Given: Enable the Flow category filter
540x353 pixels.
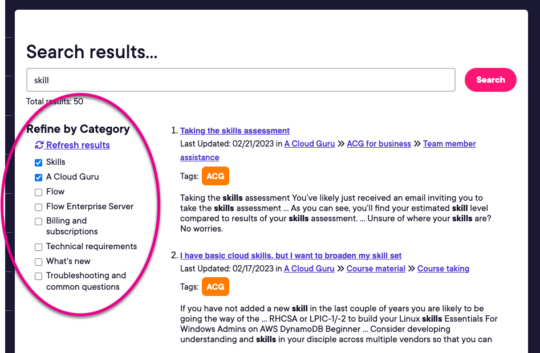Looking at the screenshot, I should pyautogui.click(x=38, y=192).
